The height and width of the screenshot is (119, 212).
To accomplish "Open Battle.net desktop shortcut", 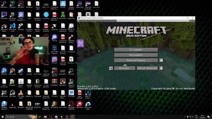I will [4, 71].
